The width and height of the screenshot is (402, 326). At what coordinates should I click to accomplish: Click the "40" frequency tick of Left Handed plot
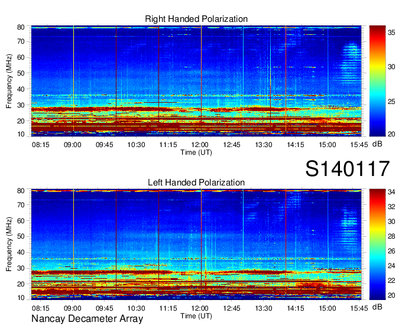coord(21,252)
